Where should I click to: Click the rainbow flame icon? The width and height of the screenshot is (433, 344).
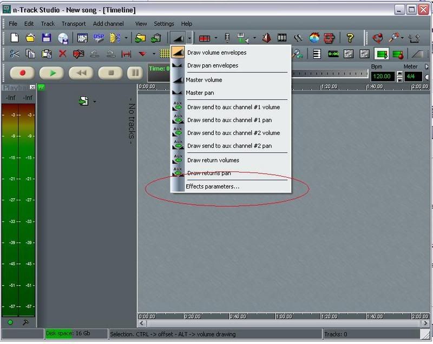tap(314, 38)
